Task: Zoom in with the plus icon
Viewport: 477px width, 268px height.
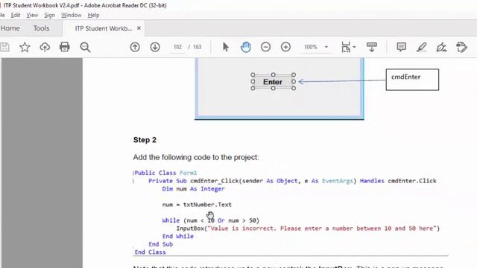Action: point(285,47)
